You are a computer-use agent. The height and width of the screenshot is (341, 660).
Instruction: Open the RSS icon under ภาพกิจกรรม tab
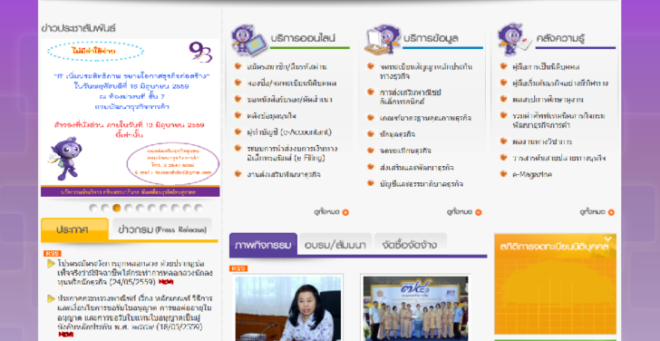[238, 268]
